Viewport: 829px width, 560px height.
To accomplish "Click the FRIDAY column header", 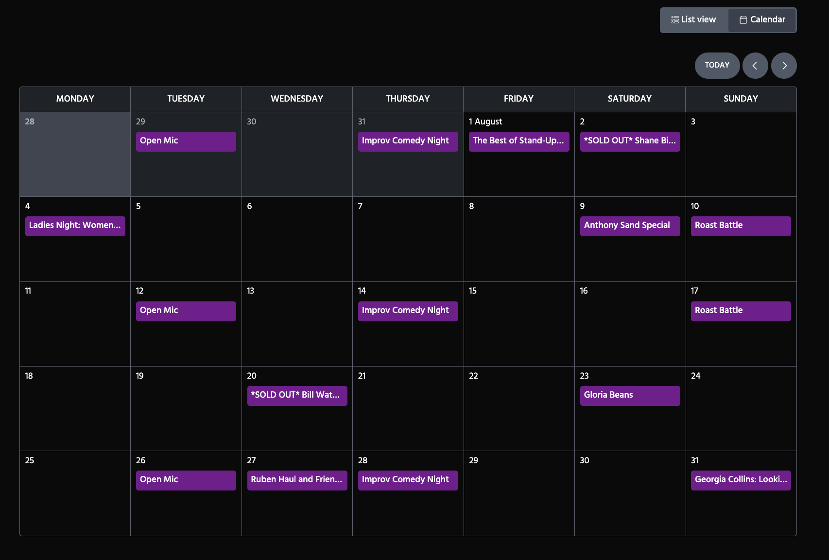I will click(x=519, y=99).
